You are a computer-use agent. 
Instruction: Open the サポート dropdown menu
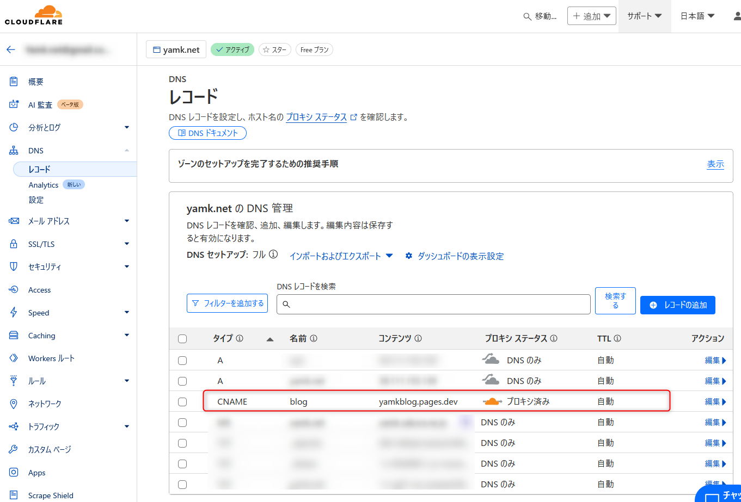(x=645, y=16)
